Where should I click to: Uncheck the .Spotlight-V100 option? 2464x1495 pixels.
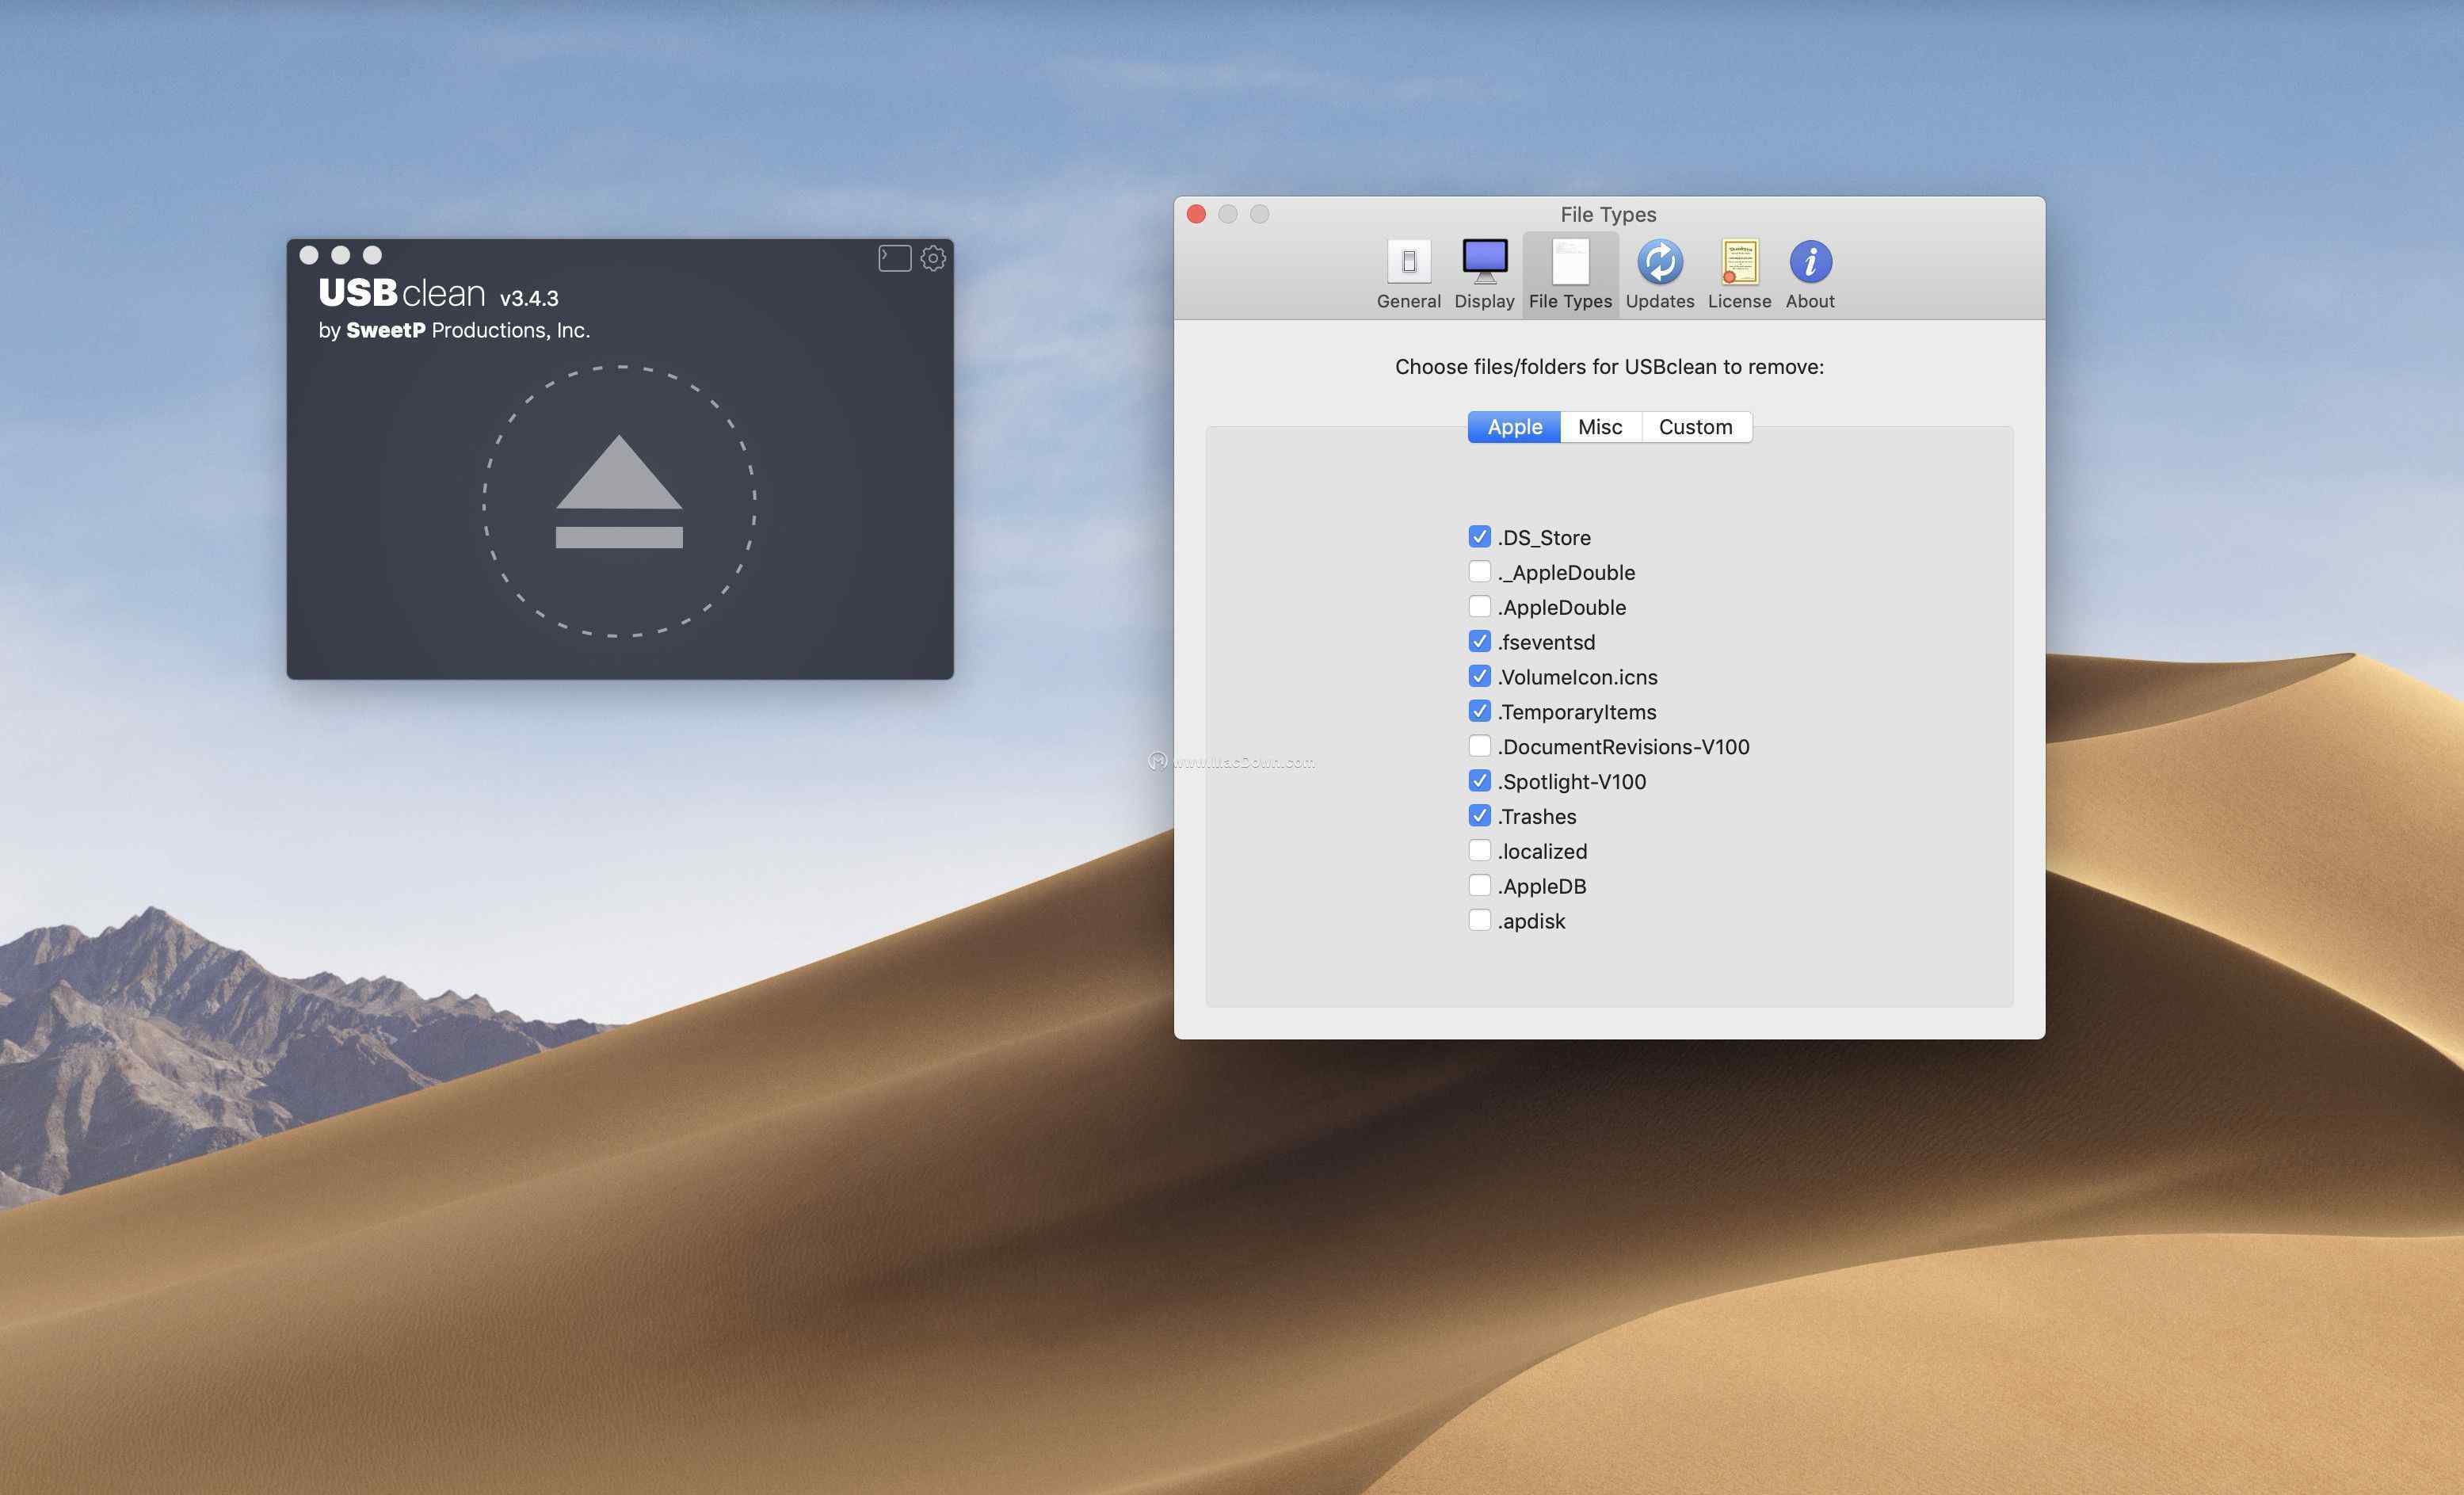(x=1479, y=781)
